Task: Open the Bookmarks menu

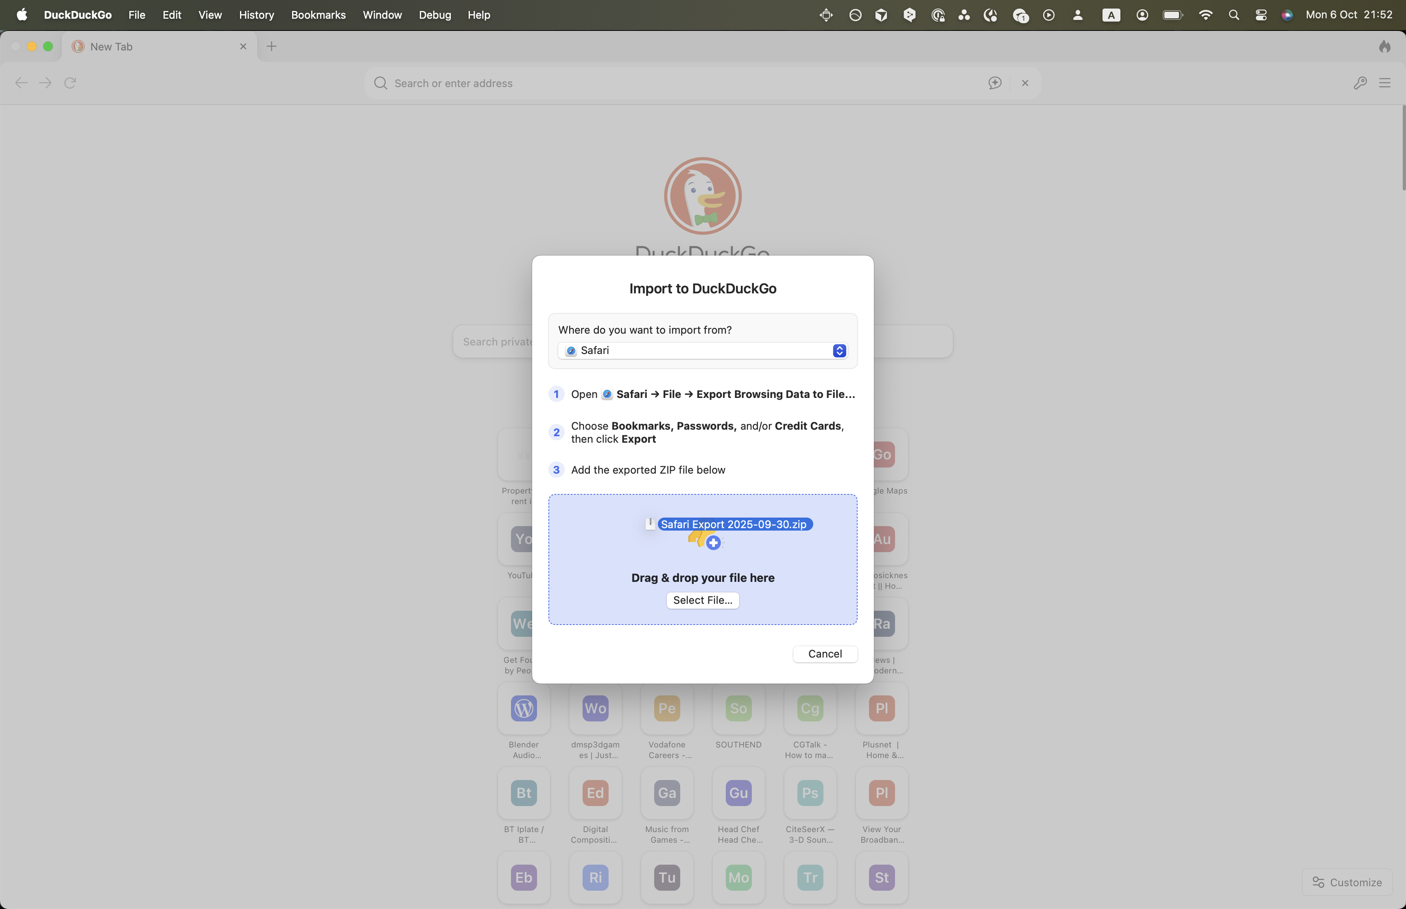Action: coord(317,15)
